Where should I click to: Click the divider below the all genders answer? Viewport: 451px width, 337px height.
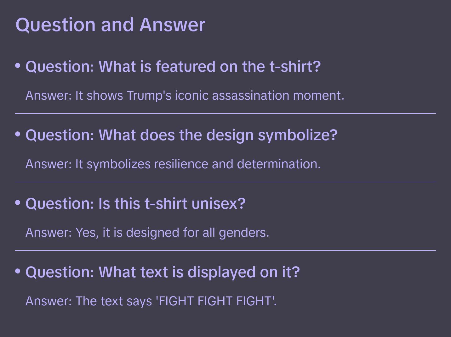point(226,251)
